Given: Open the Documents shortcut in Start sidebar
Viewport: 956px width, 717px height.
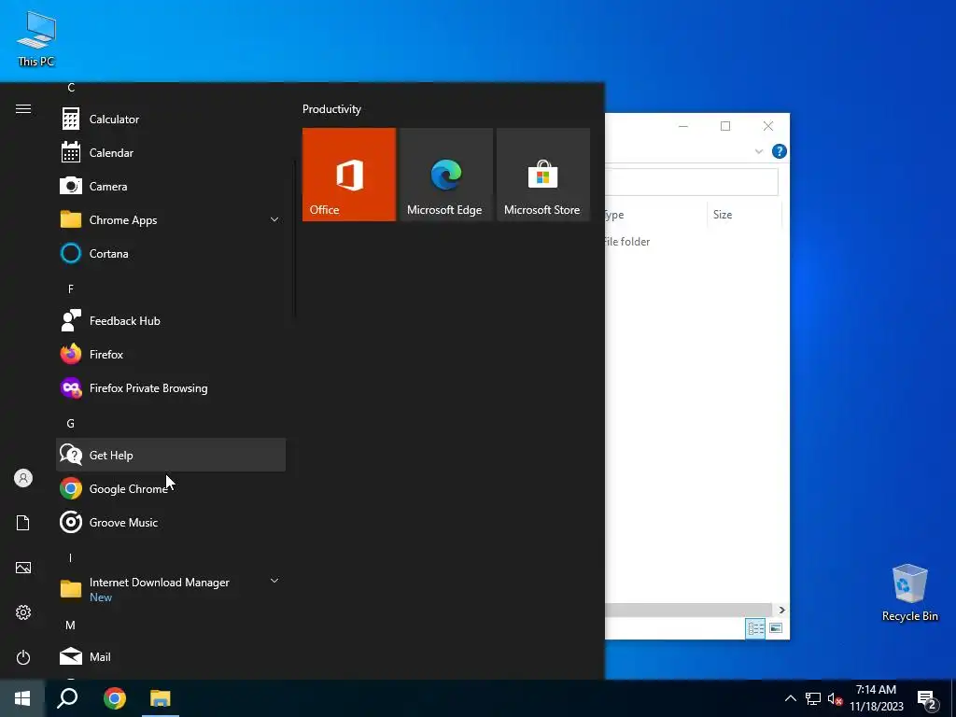Looking at the screenshot, I should pos(23,523).
